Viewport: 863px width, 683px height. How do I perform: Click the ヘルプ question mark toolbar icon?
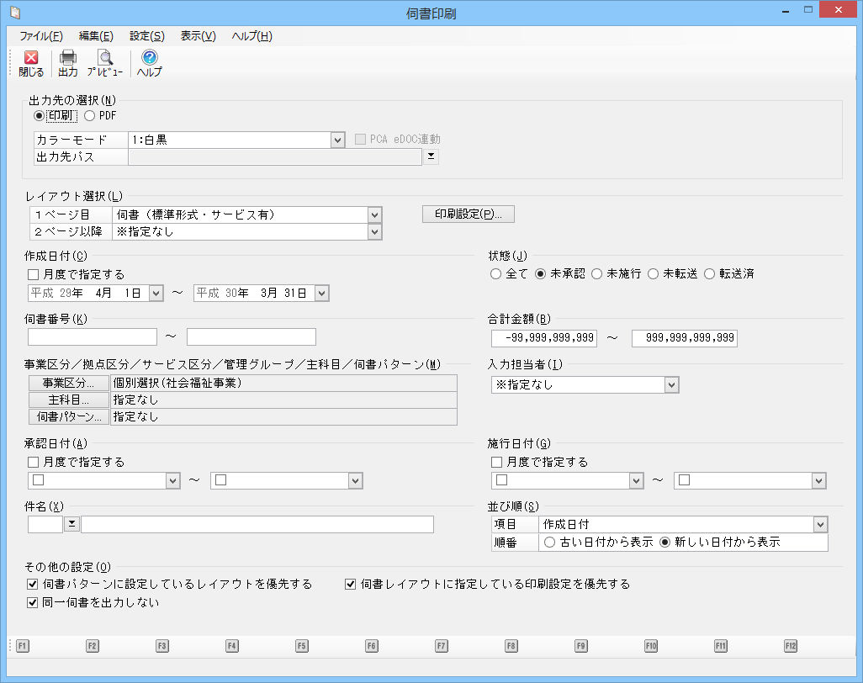point(150,63)
